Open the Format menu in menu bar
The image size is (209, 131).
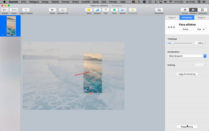click(x=65, y=2)
